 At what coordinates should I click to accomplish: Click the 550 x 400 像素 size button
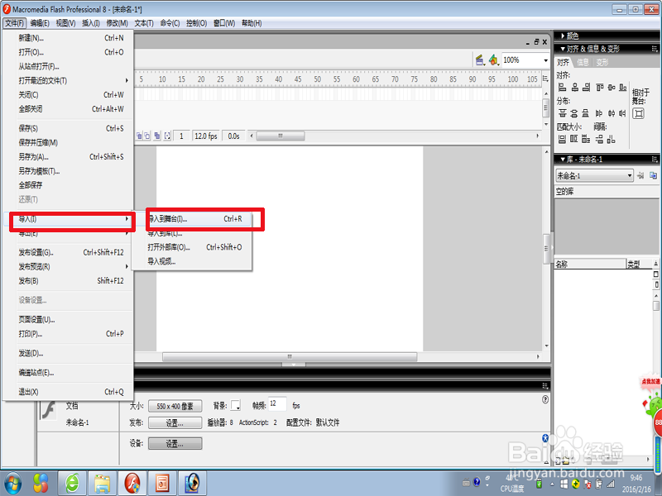tap(175, 406)
